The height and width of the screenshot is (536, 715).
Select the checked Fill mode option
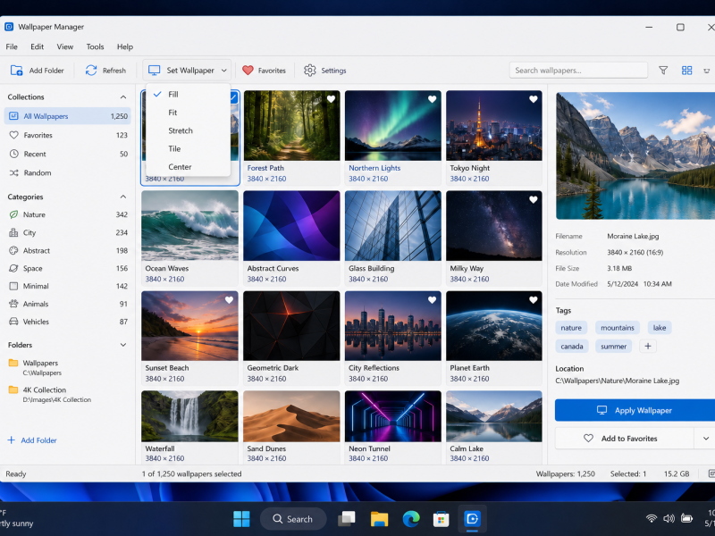(188, 94)
